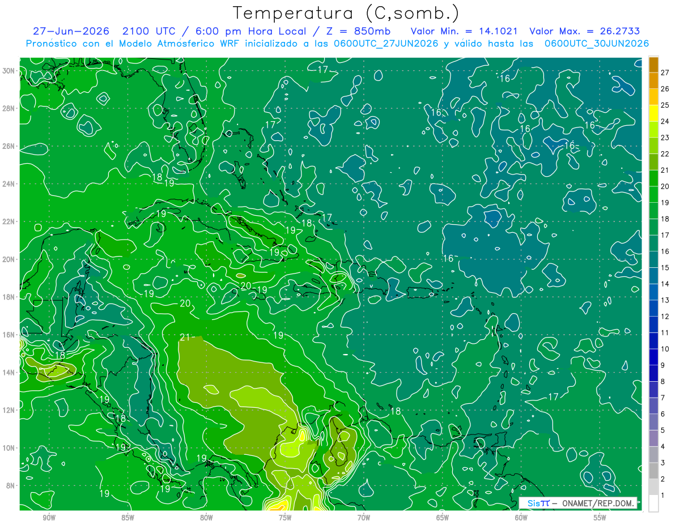Click the color bar label '15'

665,267
